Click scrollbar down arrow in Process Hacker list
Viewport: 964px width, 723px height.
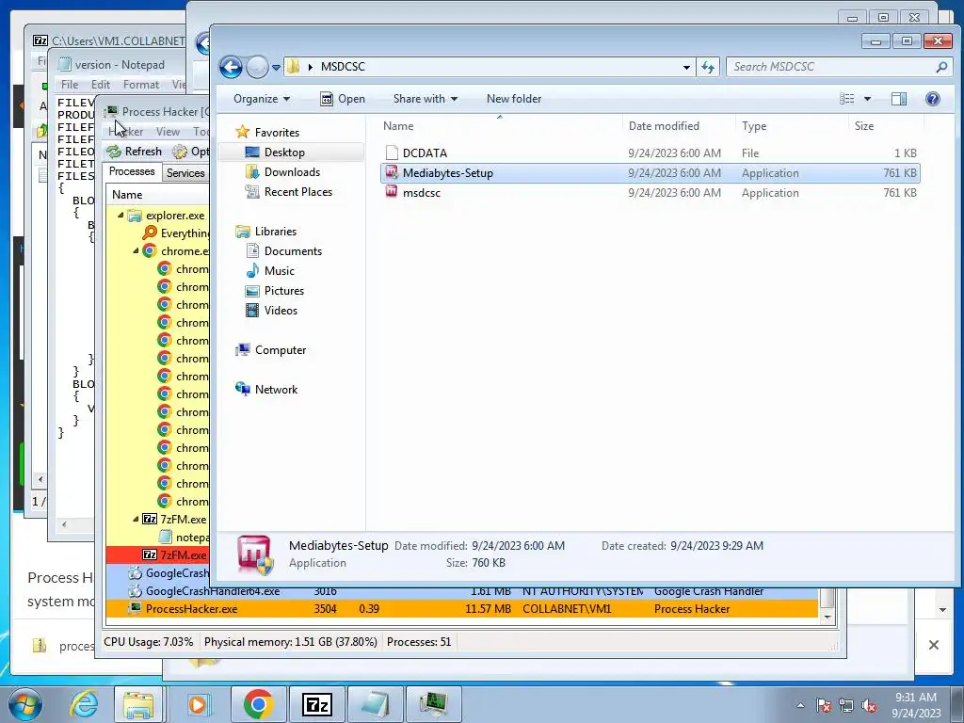(x=827, y=617)
